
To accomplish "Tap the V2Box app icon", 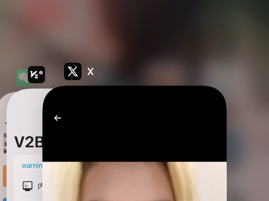I will tap(36, 75).
